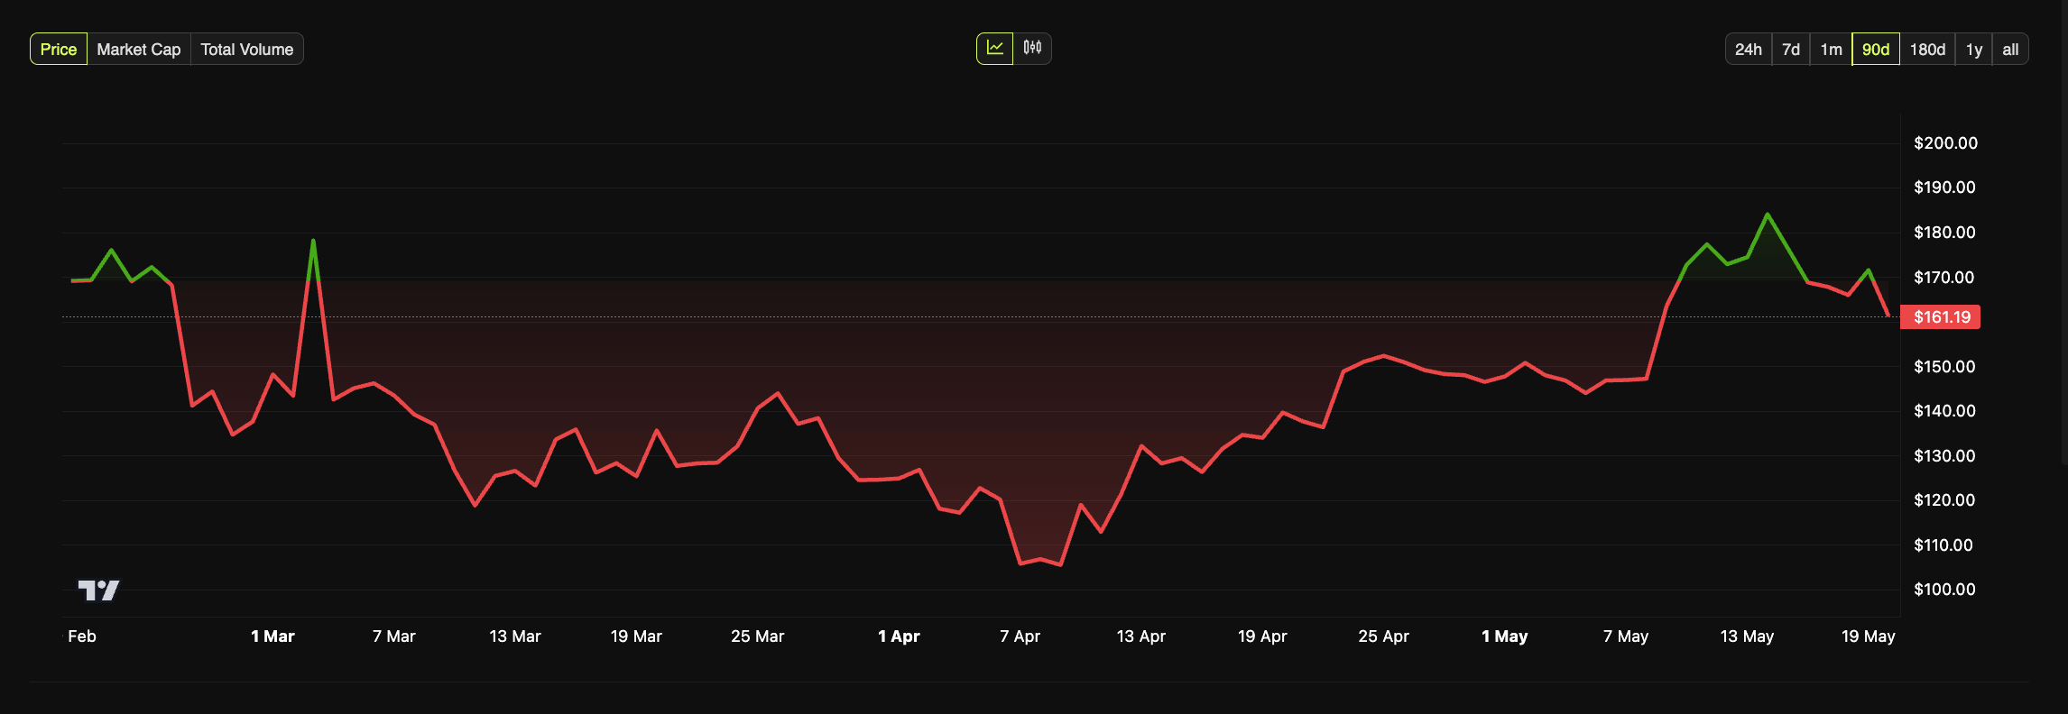Screen dimensions: 2068x714
Task: Click the 19 May date label
Action: click(1868, 636)
